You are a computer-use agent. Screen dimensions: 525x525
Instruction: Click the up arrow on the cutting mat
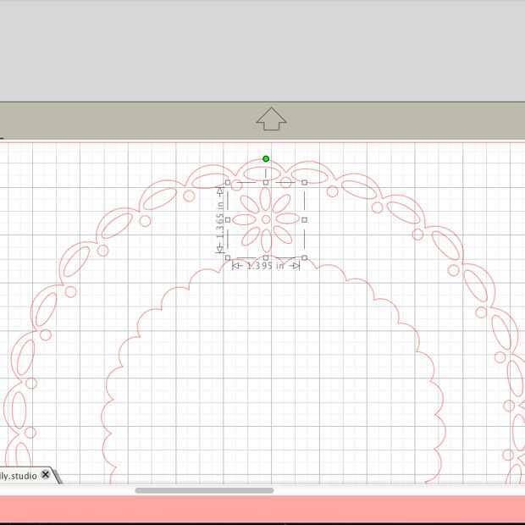tap(271, 119)
